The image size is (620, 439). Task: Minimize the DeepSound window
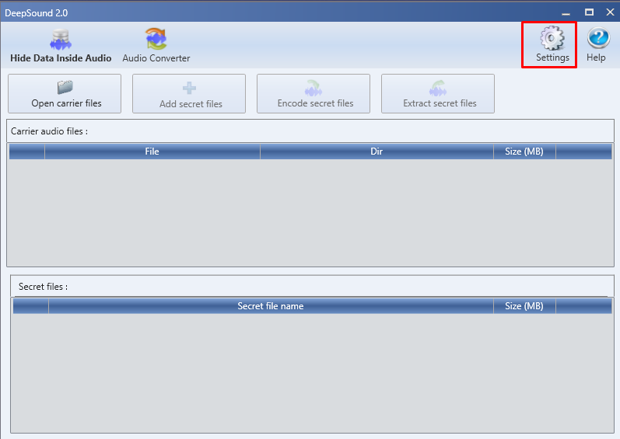tap(566, 12)
